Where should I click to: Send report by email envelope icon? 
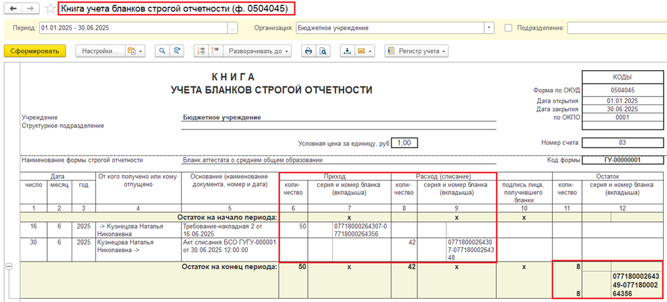click(x=361, y=51)
